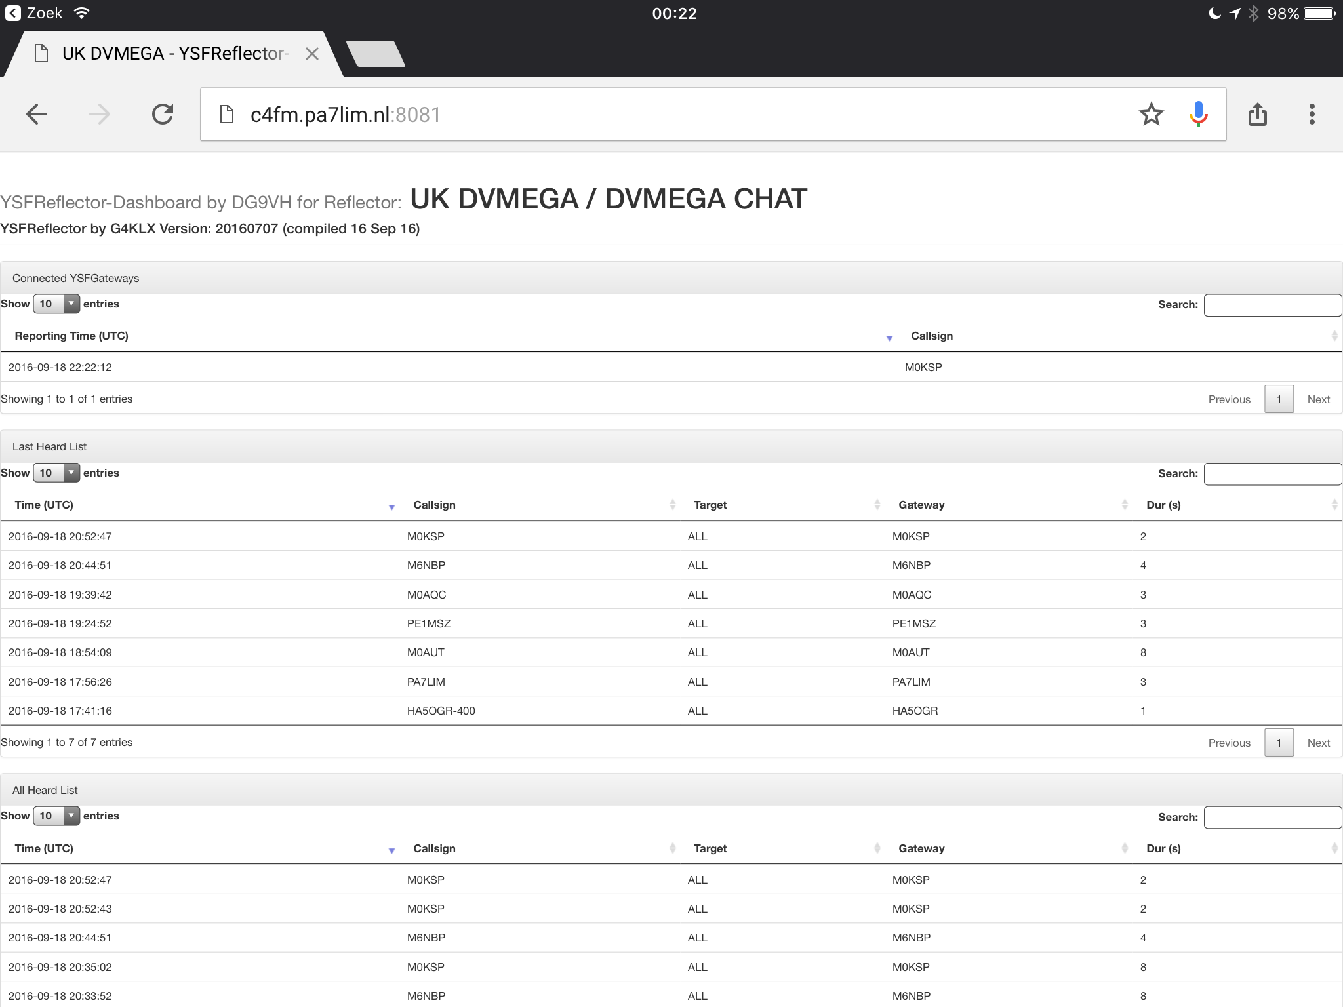The height and width of the screenshot is (1007, 1343).
Task: Click Previous in Connected YSFGateways pagination
Action: coord(1229,399)
